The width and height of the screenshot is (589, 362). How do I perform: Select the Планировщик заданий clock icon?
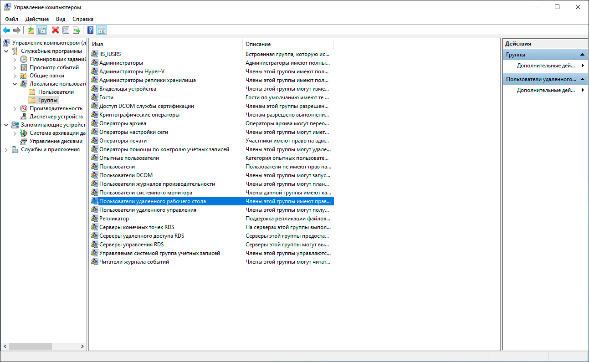coord(24,59)
